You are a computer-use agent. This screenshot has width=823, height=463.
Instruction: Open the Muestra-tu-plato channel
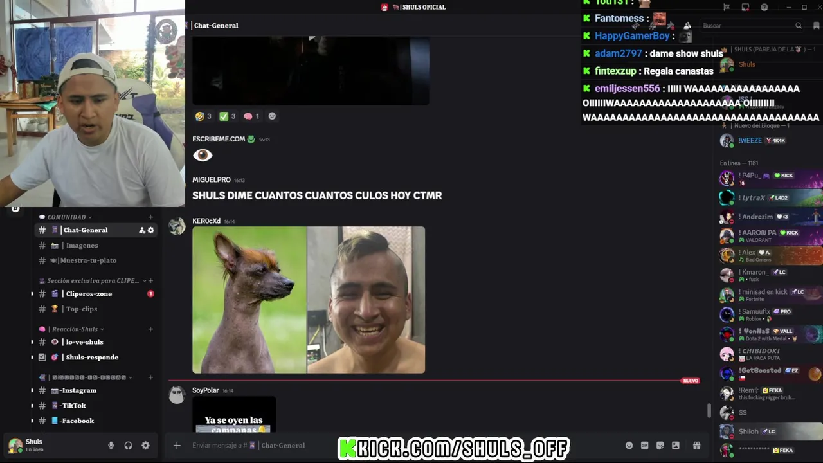click(96, 260)
